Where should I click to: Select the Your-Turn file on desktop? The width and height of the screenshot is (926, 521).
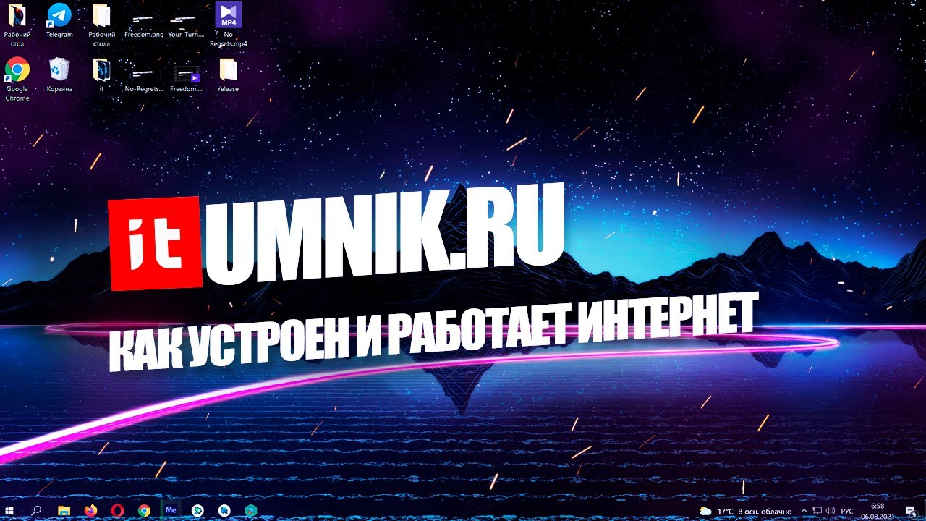[x=186, y=25]
